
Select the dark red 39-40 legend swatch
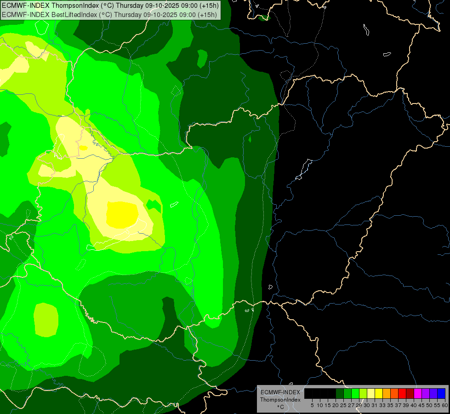[x=410, y=393]
